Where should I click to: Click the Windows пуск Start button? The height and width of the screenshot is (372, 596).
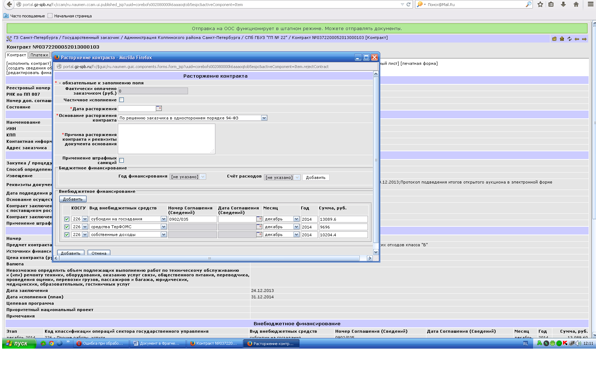click(x=19, y=343)
